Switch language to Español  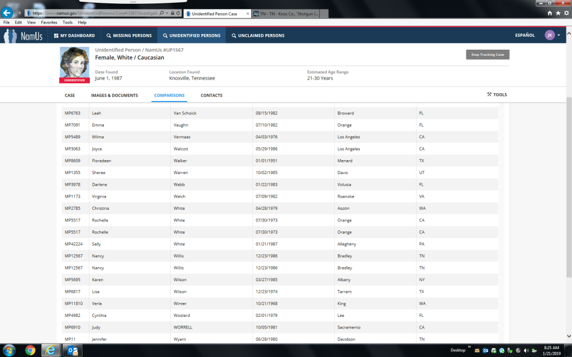pyautogui.click(x=525, y=35)
